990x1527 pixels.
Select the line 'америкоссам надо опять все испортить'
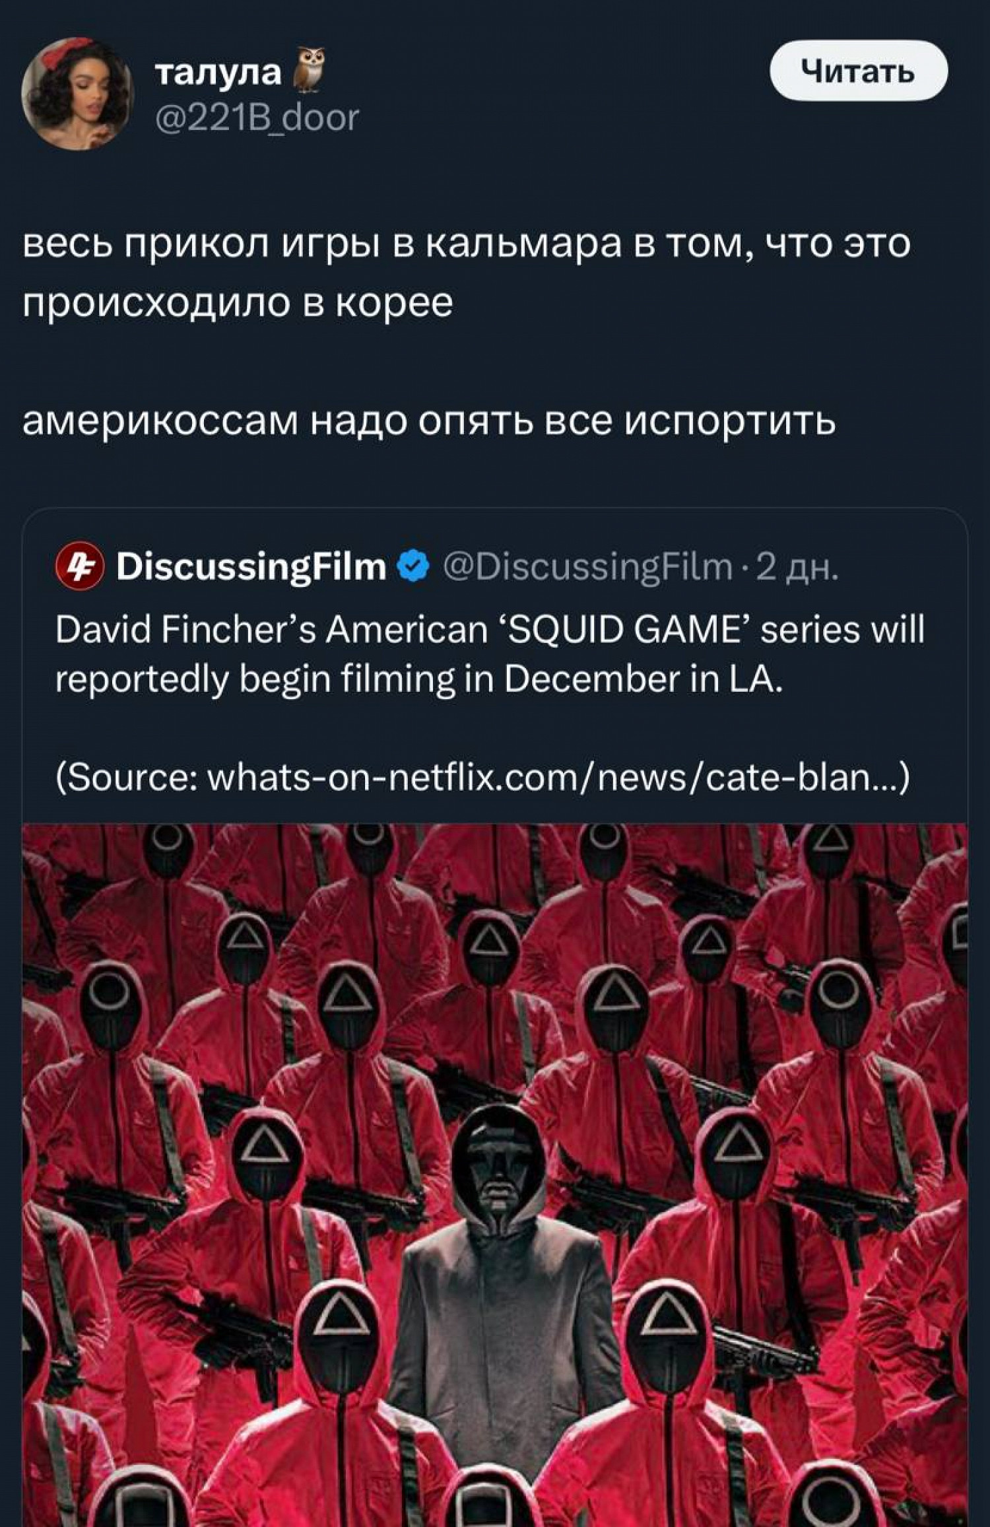(429, 421)
